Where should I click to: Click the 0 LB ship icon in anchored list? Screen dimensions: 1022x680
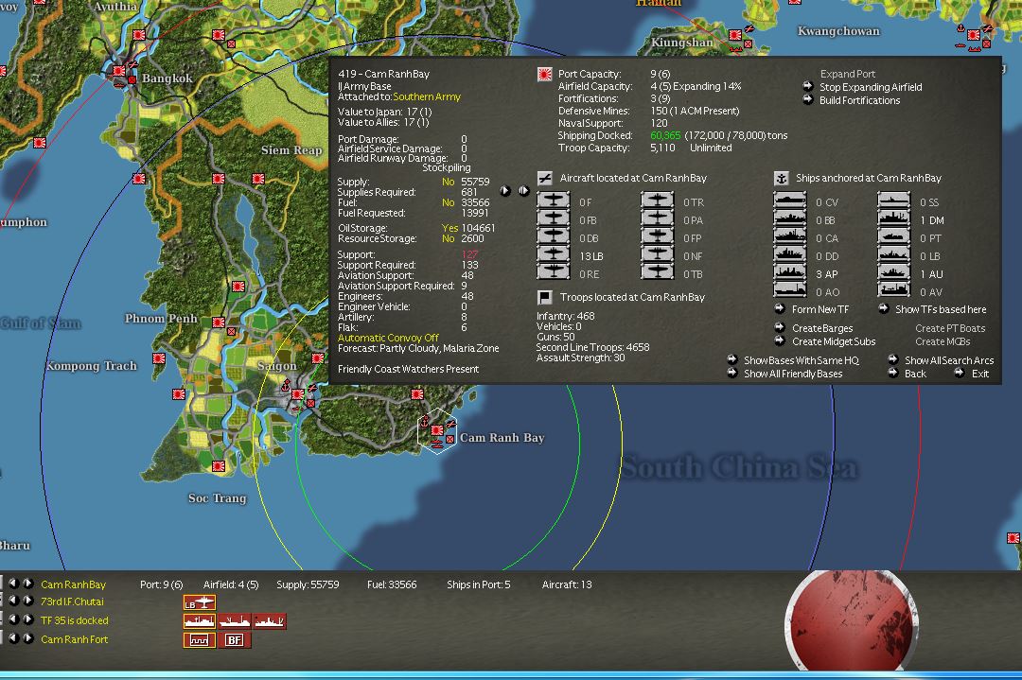click(894, 254)
